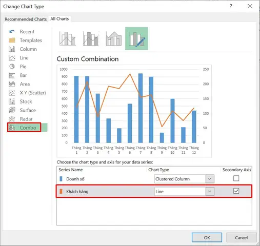Select the Combo category label
Image resolution: width=260 pixels, height=246 pixels.
pyautogui.click(x=28, y=128)
